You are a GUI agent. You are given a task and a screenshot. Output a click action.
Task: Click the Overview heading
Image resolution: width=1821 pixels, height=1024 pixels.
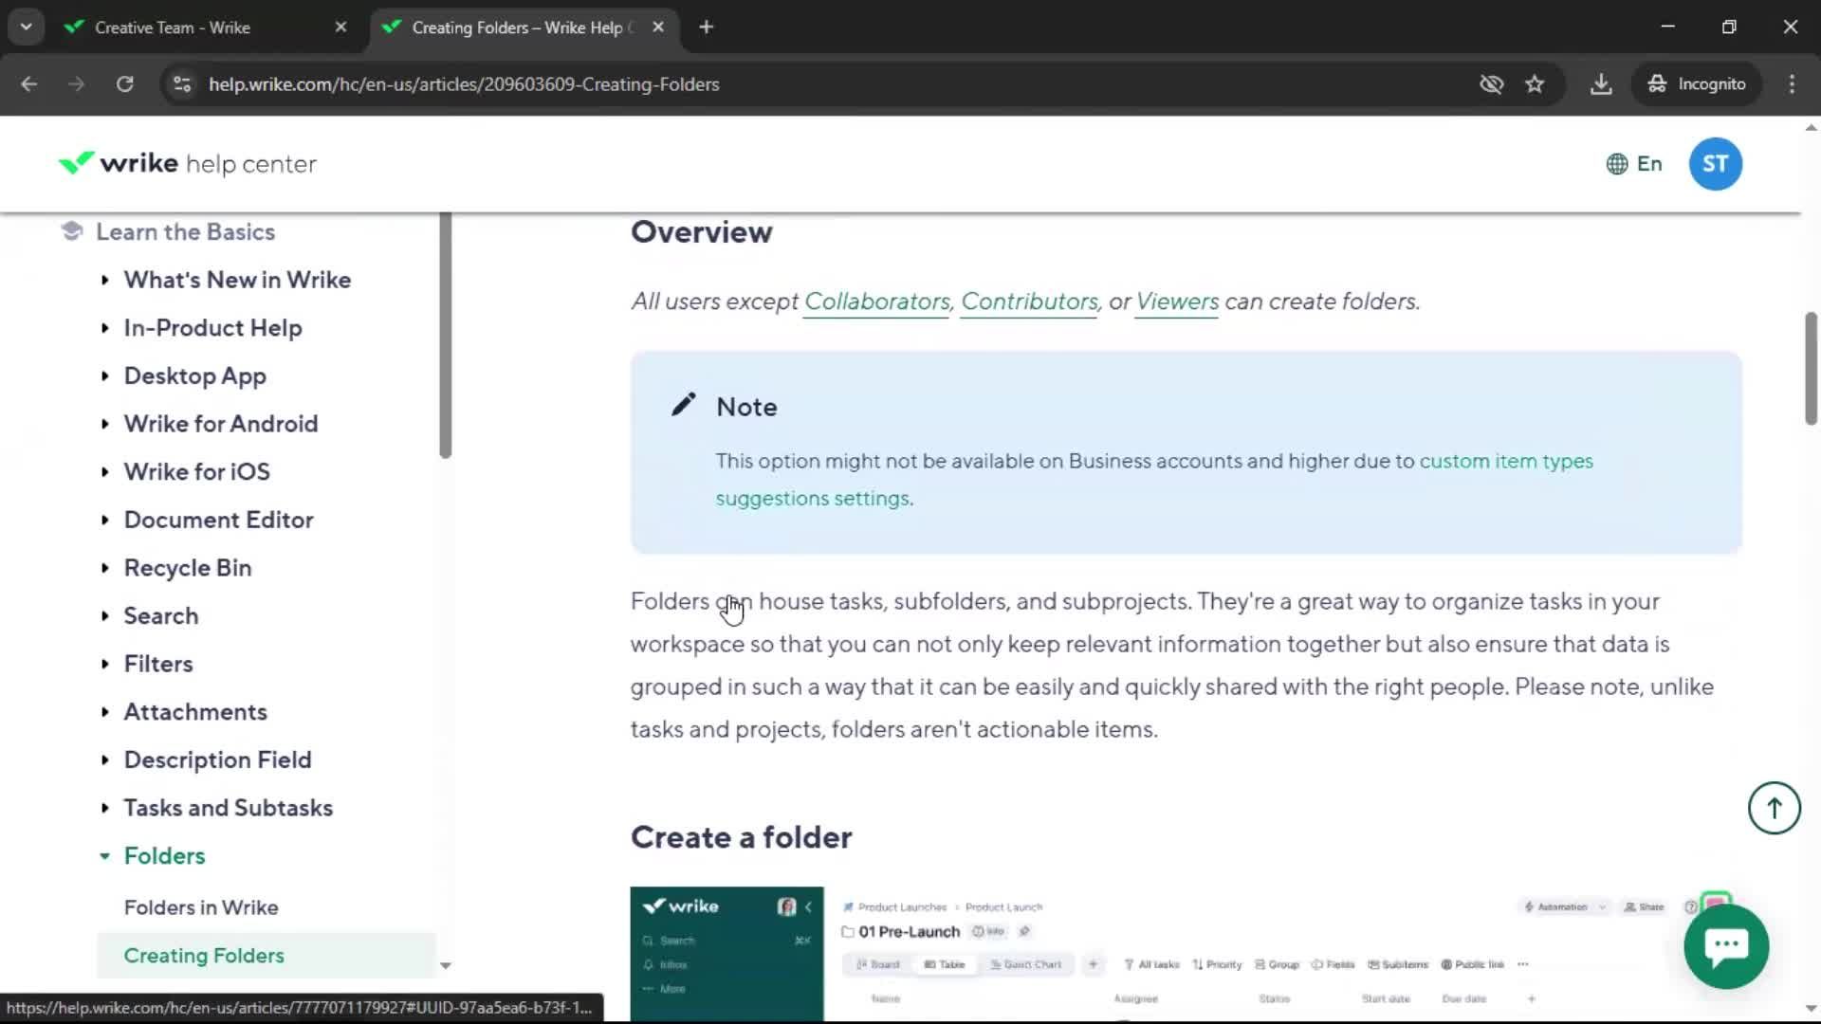click(x=701, y=232)
